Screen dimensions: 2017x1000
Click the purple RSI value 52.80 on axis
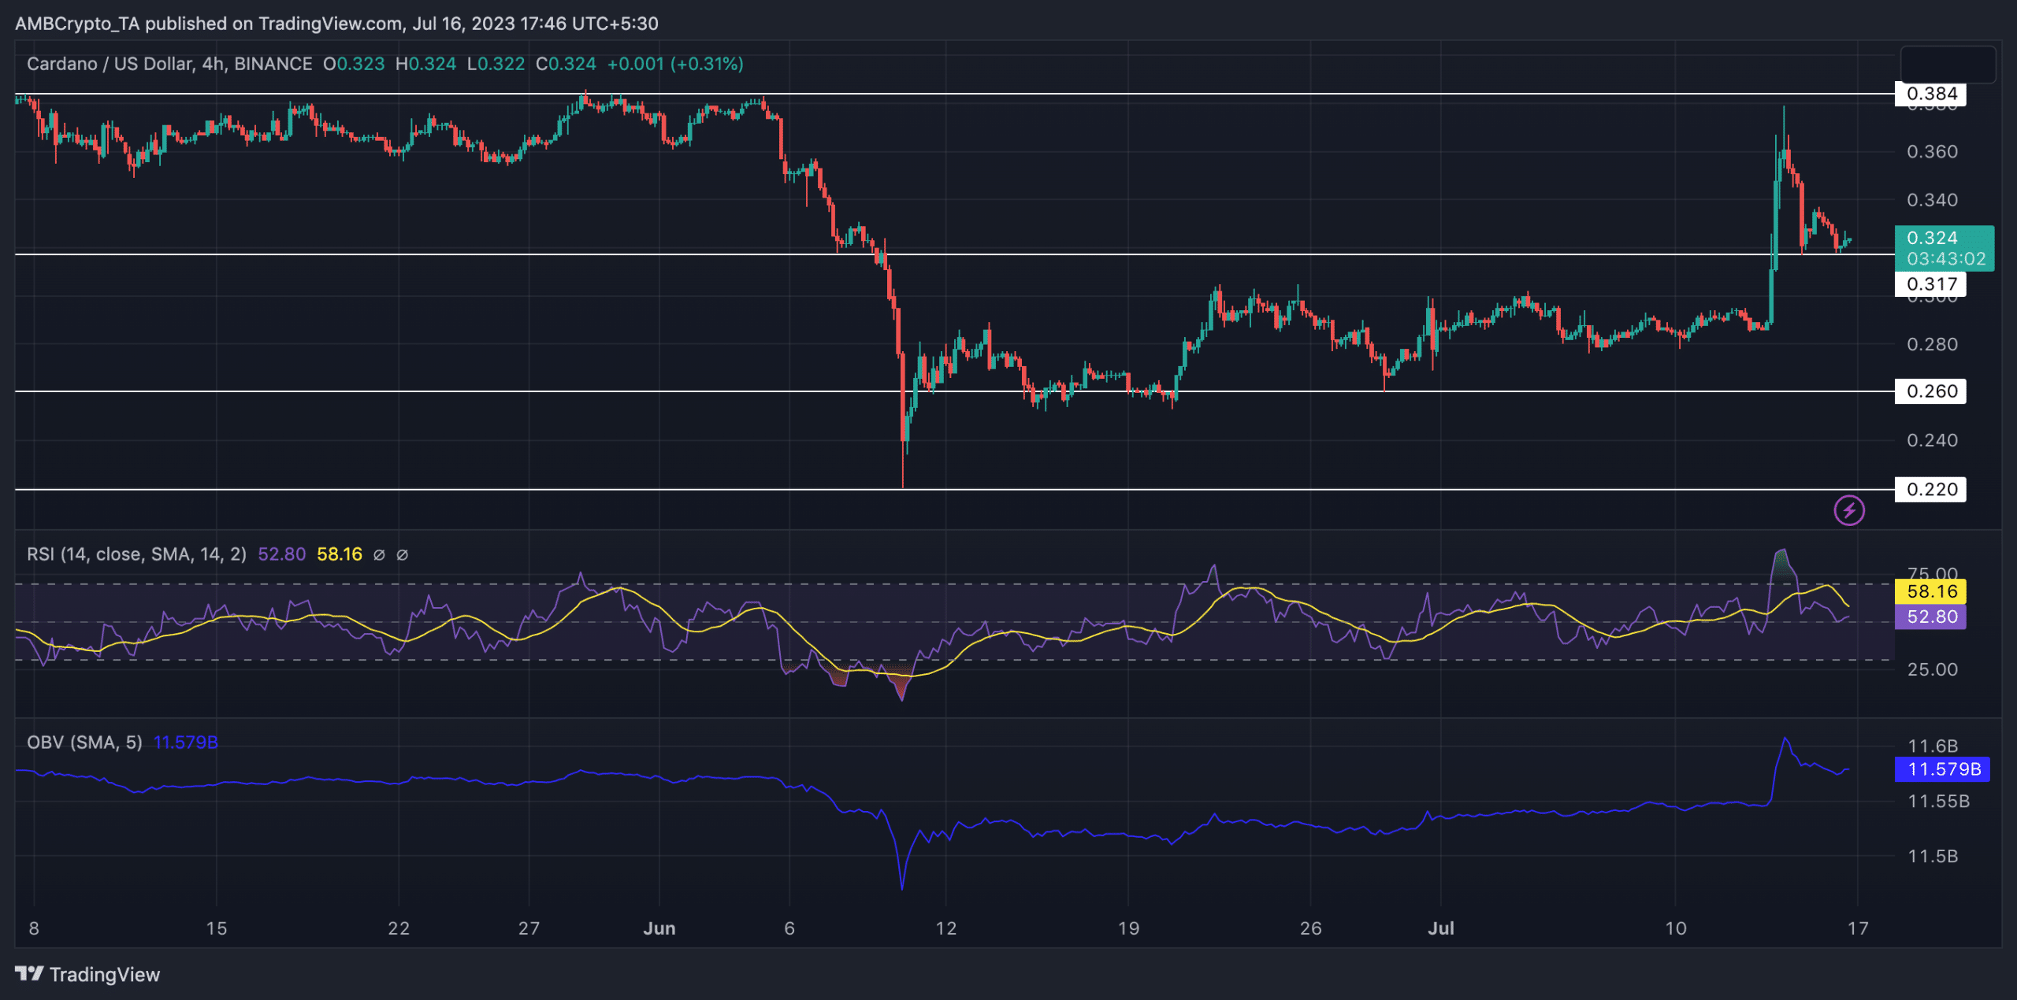point(1930,617)
